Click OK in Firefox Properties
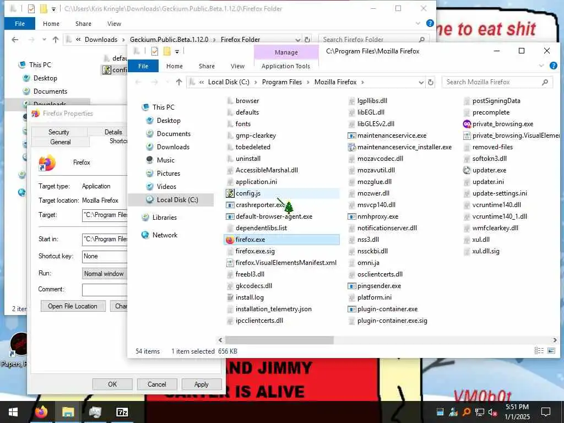The width and height of the screenshot is (564, 423). click(112, 384)
